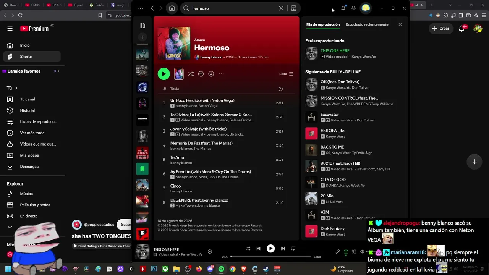This screenshot has height=275, width=489.
Task: Create a new playlist with the sidebar plus
Action: (142, 37)
